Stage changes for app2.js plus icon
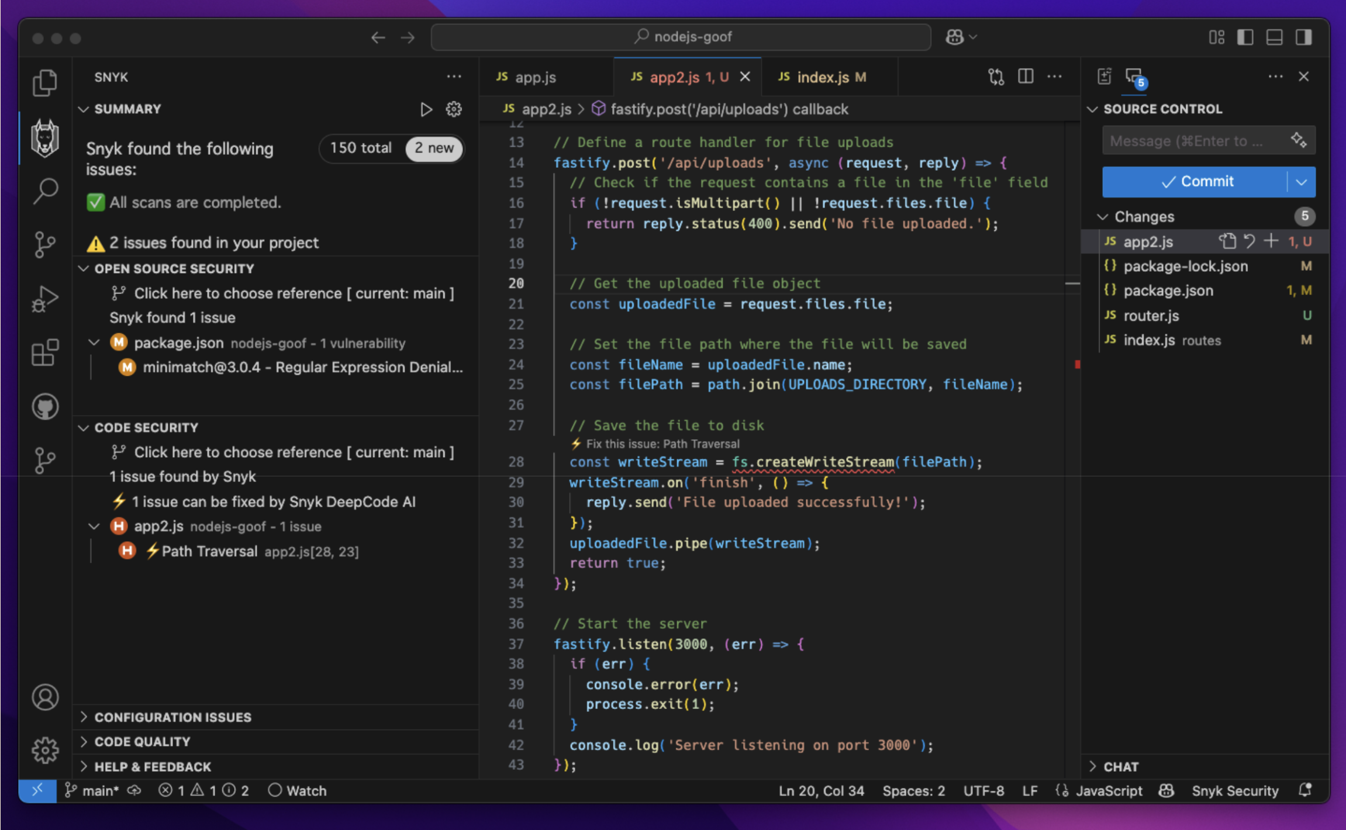 [x=1270, y=241]
